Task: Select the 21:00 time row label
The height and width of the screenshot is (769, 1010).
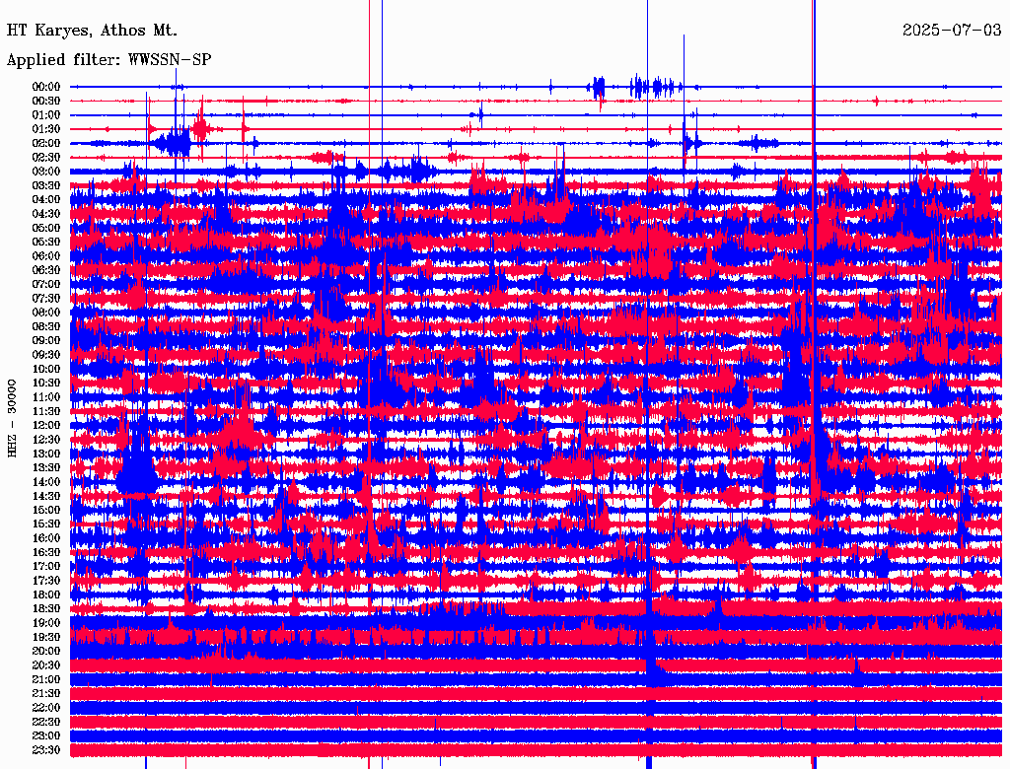Action: click(46, 679)
